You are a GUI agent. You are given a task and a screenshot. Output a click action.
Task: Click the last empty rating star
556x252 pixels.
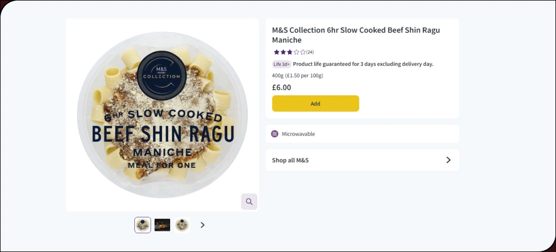click(x=302, y=52)
